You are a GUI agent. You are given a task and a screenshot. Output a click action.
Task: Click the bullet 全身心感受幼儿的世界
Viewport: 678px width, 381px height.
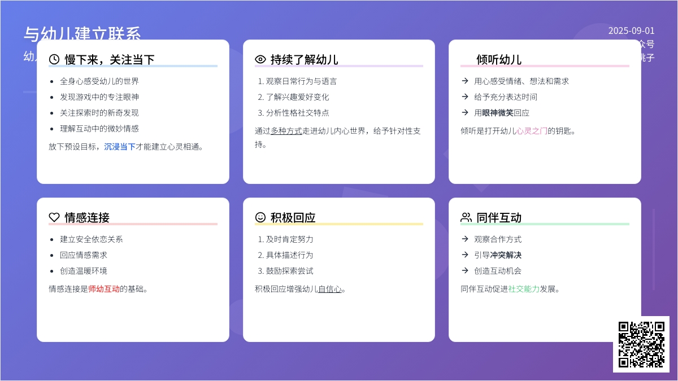tap(99, 81)
